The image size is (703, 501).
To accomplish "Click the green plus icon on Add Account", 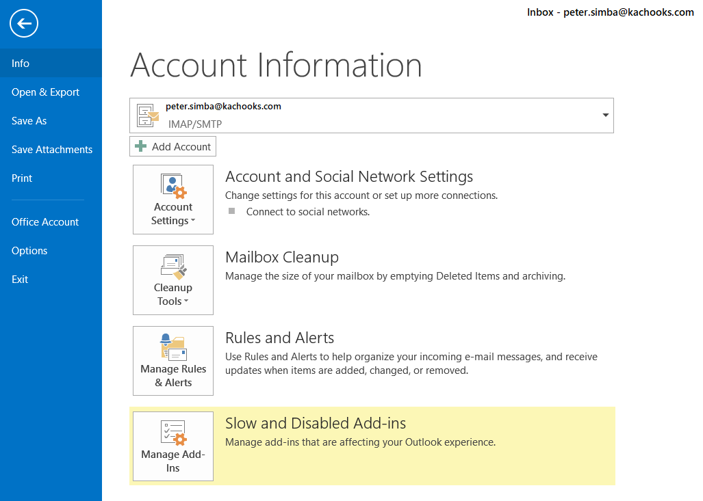I will click(141, 146).
